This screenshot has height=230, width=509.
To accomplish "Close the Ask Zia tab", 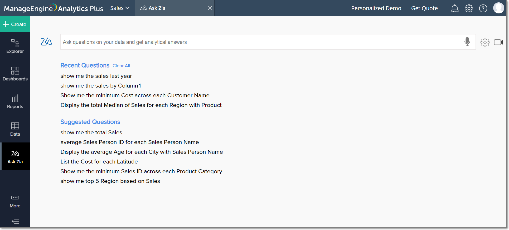I will (210, 8).
